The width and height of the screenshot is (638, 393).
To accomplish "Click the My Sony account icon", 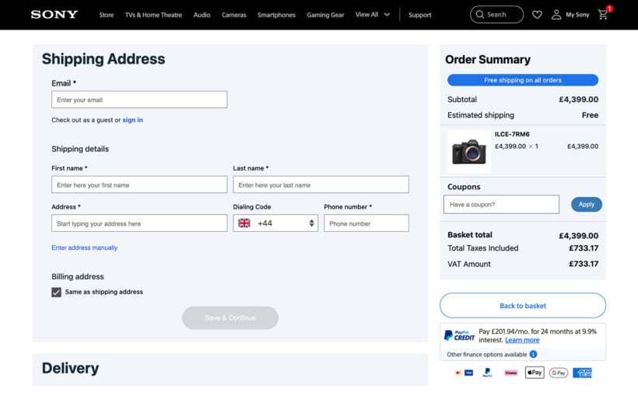I will coord(556,15).
